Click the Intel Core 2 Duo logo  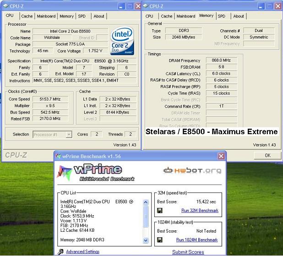[x=122, y=41]
